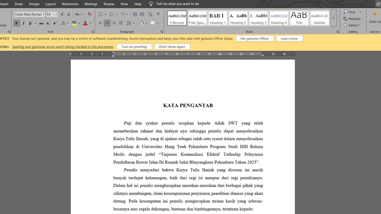Click Align Right icon
The width and height of the screenshot is (381, 214).
click(x=114, y=23)
